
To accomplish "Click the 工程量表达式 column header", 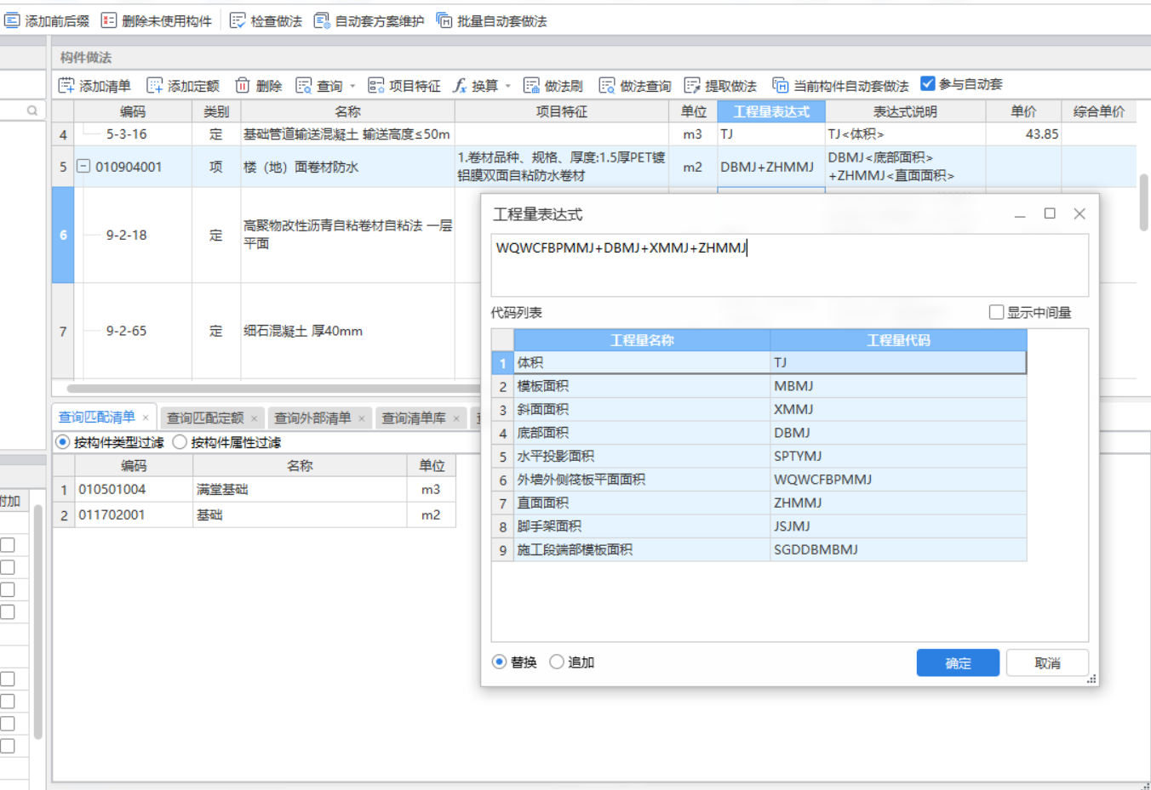I will pyautogui.click(x=771, y=111).
